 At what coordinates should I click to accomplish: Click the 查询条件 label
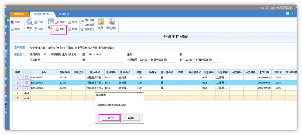point(19,54)
